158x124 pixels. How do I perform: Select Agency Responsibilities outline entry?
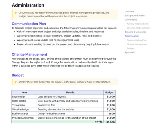[x=138, y=24]
